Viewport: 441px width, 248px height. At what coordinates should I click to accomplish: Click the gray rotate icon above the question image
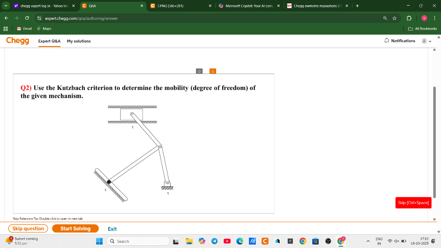199,71
